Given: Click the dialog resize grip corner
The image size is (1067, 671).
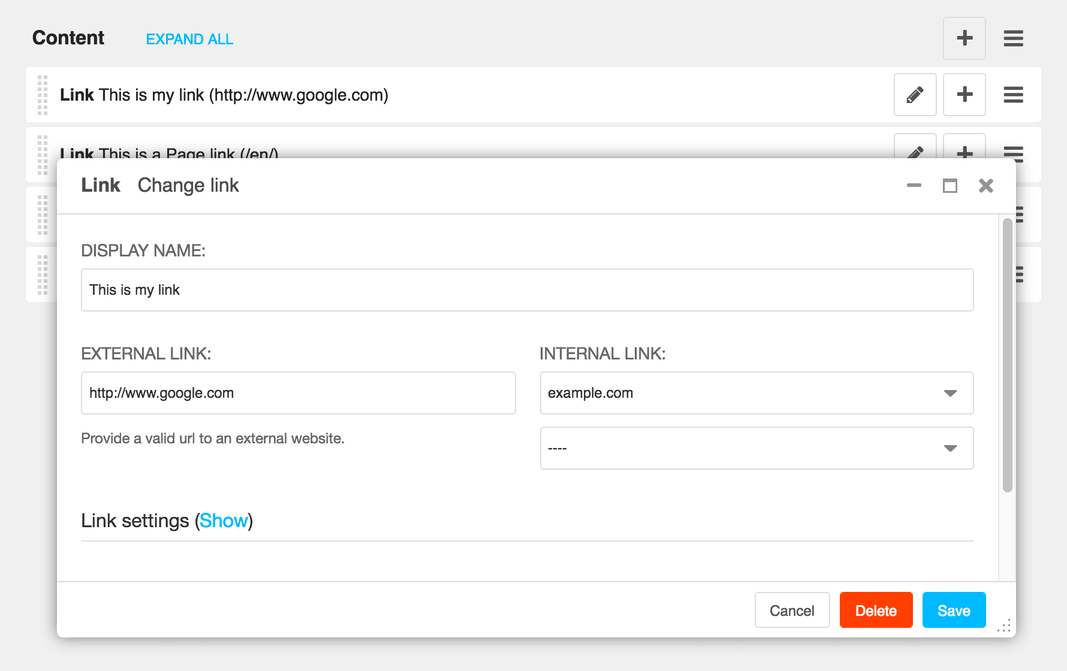Looking at the screenshot, I should 1004,625.
